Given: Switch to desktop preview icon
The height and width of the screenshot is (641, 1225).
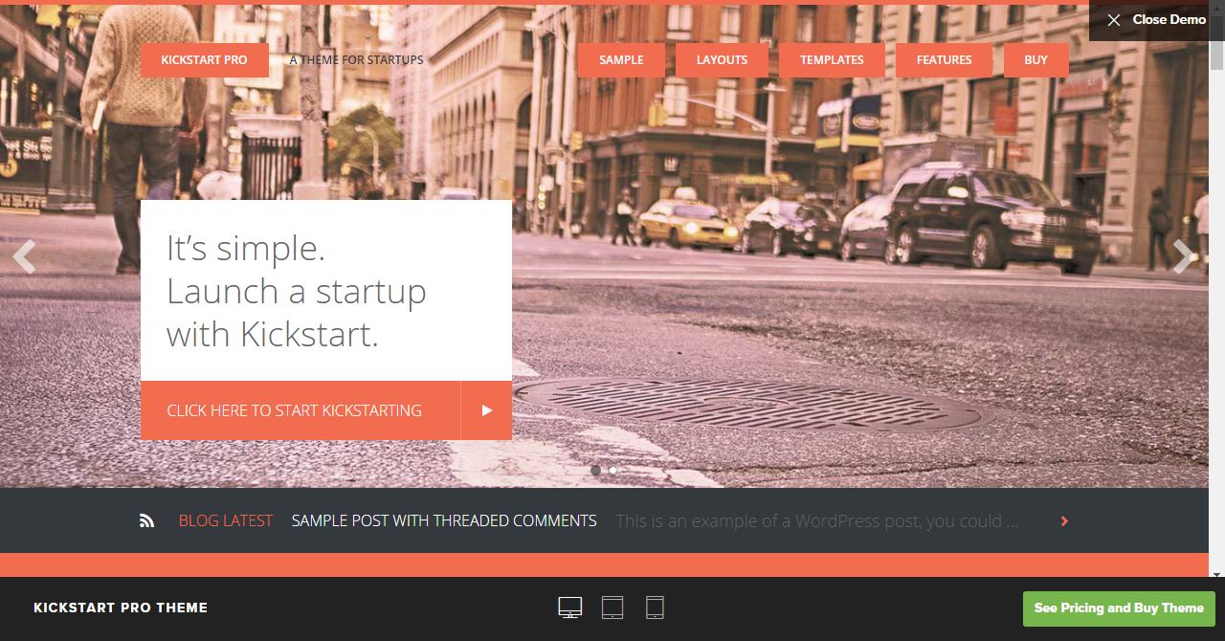Looking at the screenshot, I should pyautogui.click(x=570, y=608).
